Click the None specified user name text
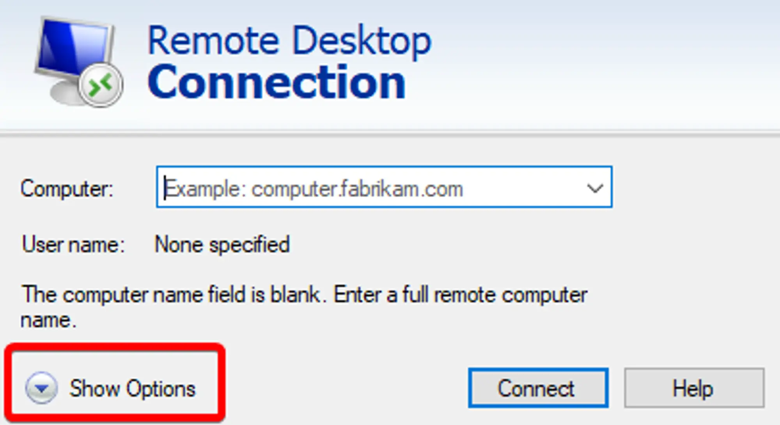This screenshot has height=425, width=780. coord(222,245)
